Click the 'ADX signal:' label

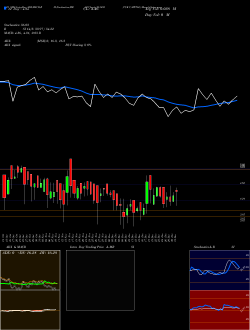coord(12,45)
